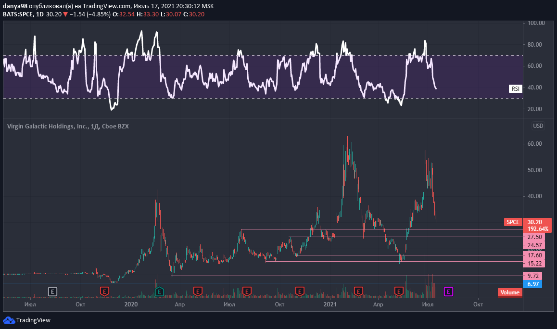
Task: Click the danya98 author name
Action: click(x=15, y=6)
